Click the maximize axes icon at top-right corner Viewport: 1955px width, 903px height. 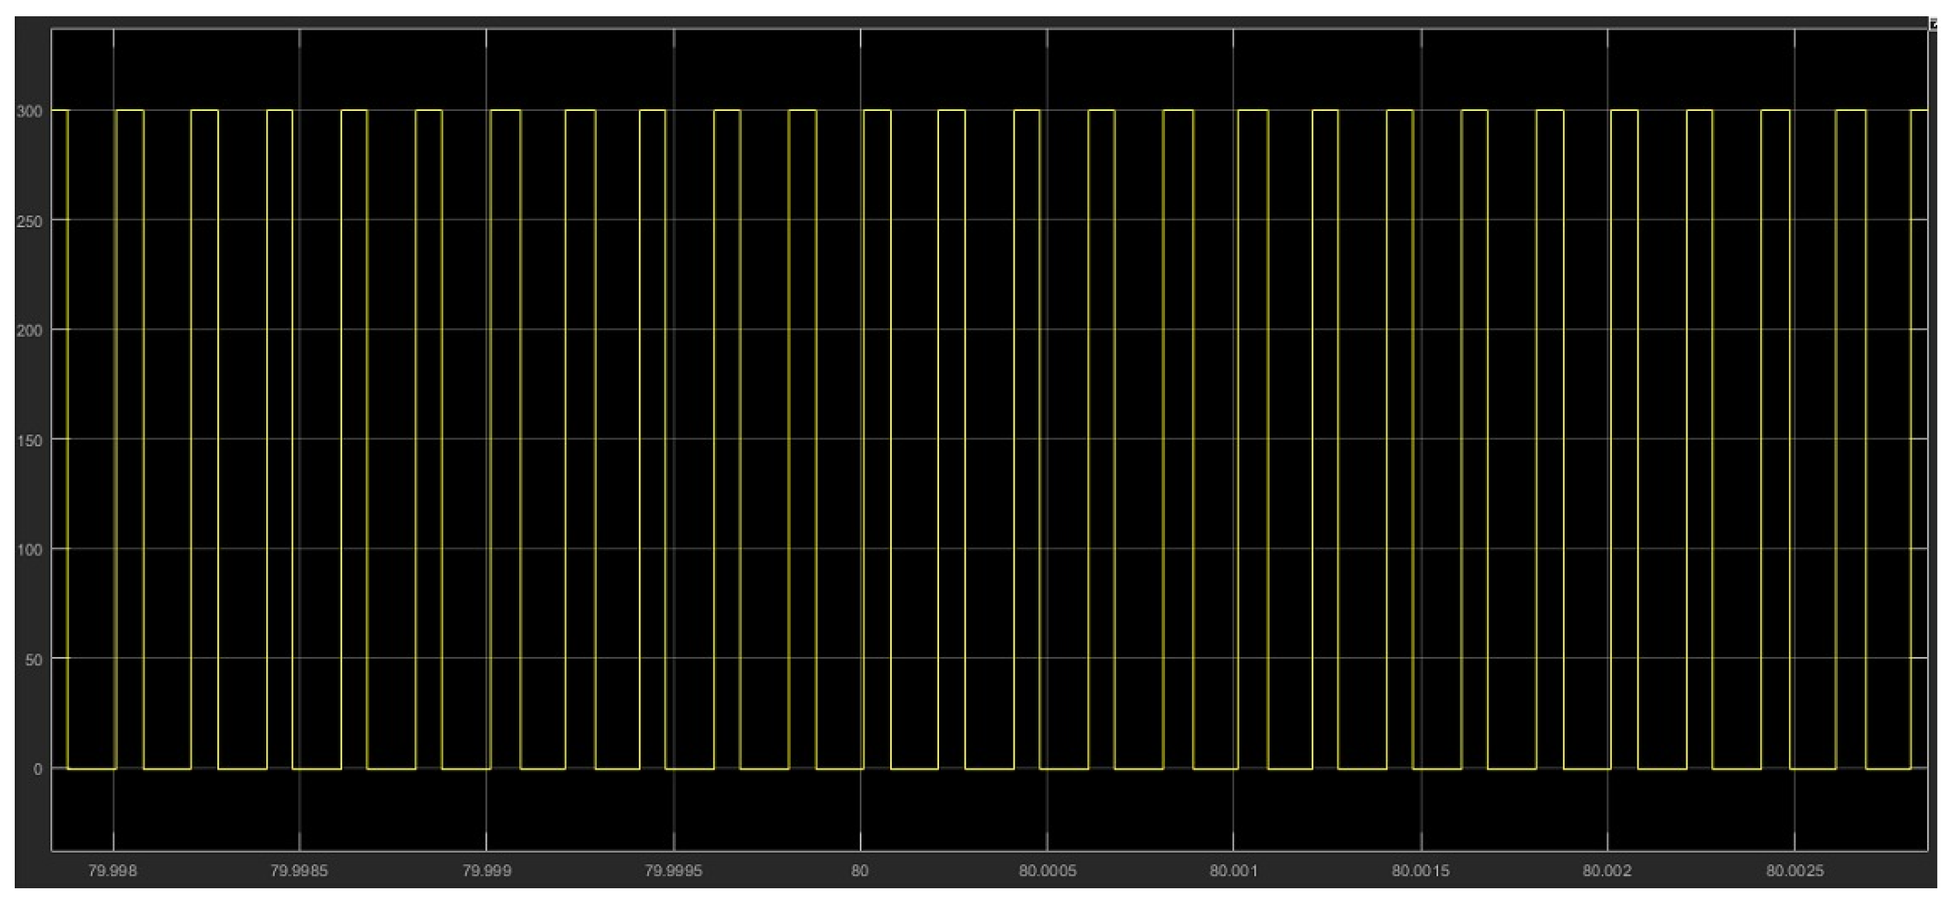point(1932,24)
